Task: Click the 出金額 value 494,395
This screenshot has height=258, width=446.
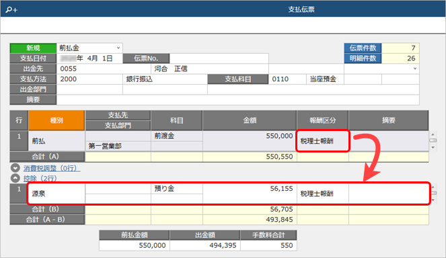Action: point(205,245)
